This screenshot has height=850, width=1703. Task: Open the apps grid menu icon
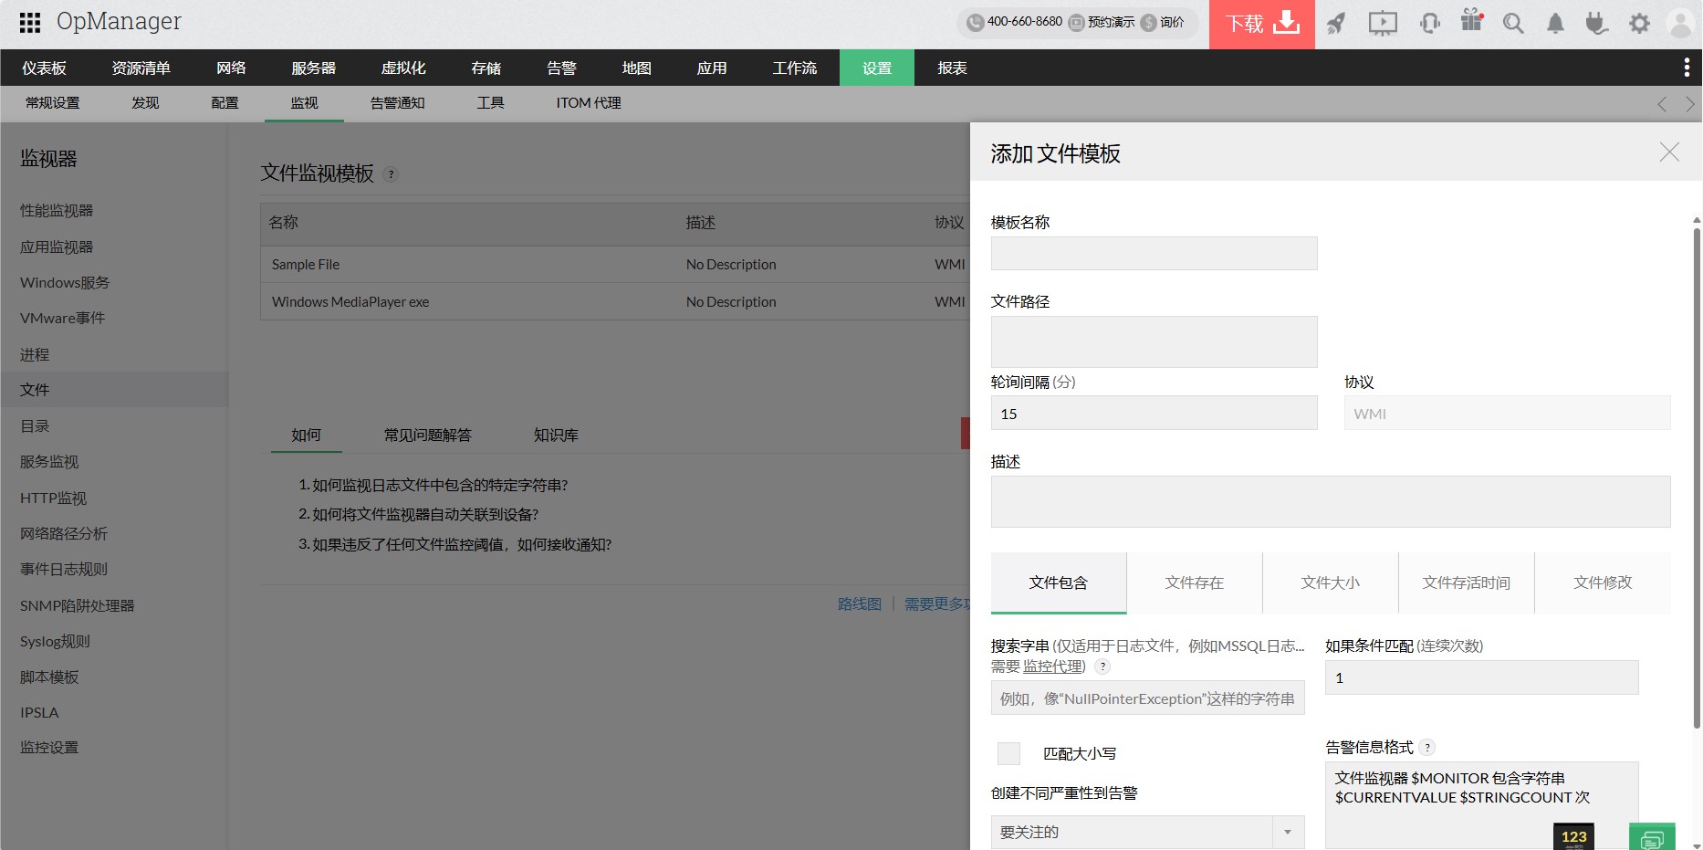click(x=29, y=22)
